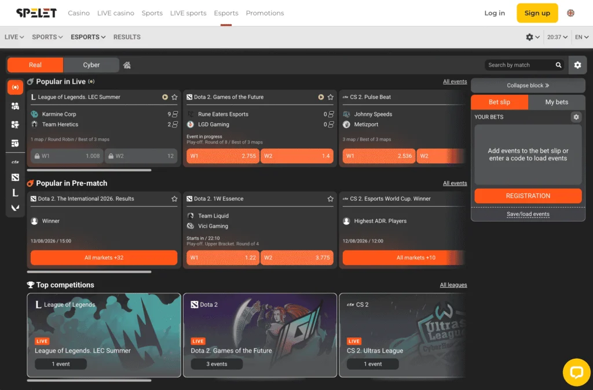Open the RESULTS menu item
Screen dimensions: 593x390
[x=127, y=37]
